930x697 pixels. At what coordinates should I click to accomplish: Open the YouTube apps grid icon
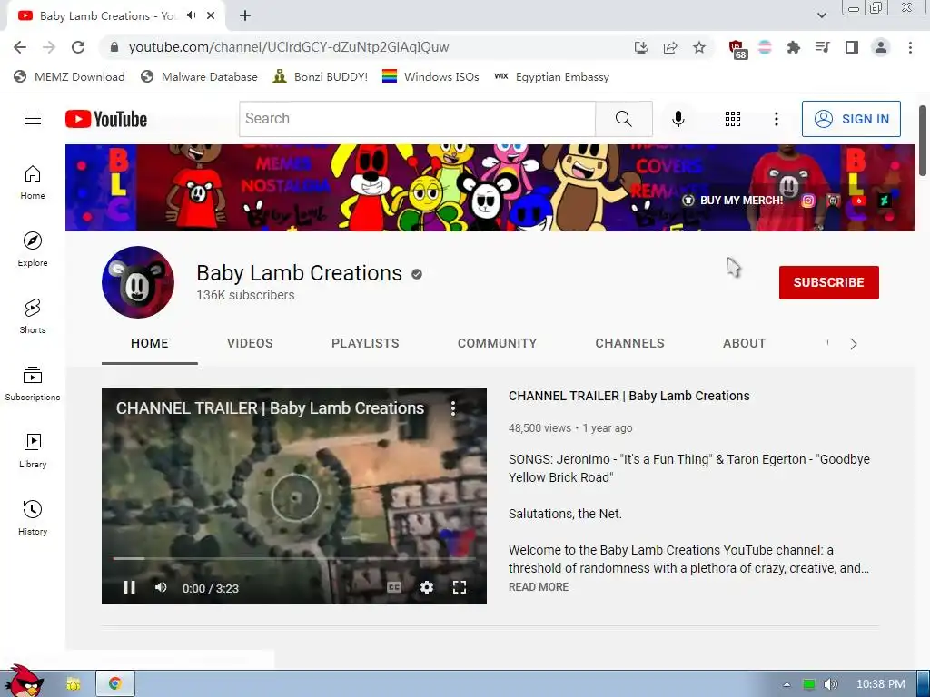pos(733,119)
